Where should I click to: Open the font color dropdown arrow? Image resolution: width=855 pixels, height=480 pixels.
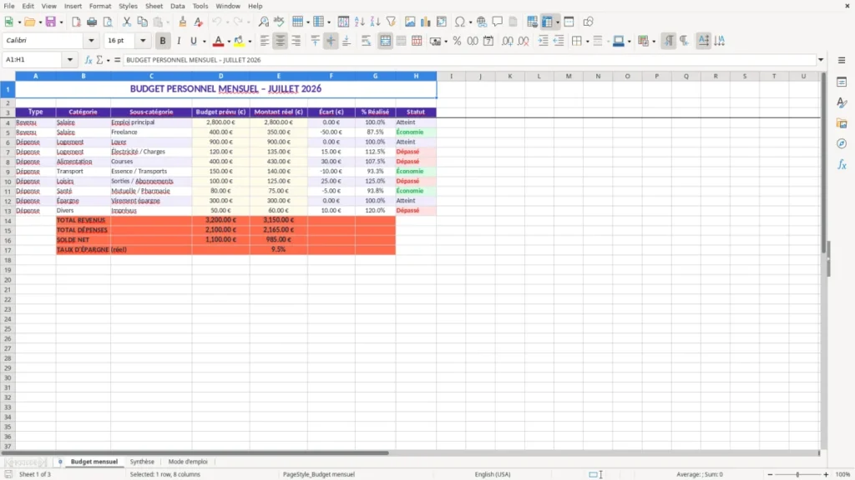pos(229,42)
